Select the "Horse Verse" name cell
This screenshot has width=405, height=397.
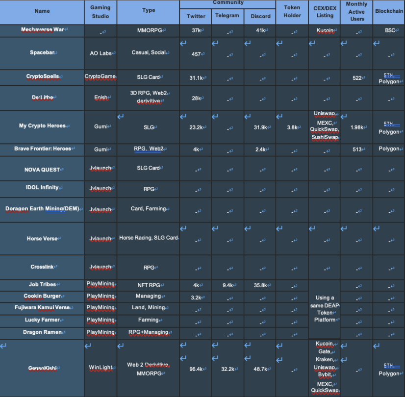(x=42, y=239)
